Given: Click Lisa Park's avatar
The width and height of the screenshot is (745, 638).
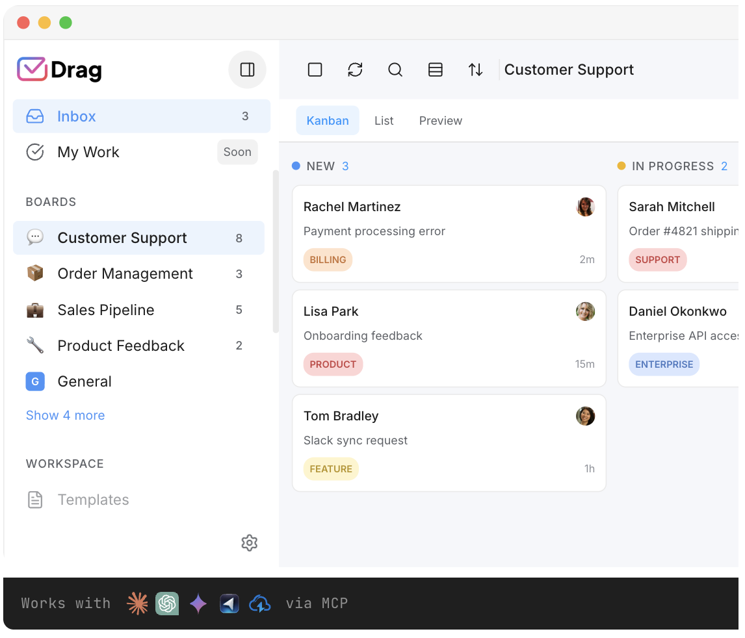Looking at the screenshot, I should 585,311.
